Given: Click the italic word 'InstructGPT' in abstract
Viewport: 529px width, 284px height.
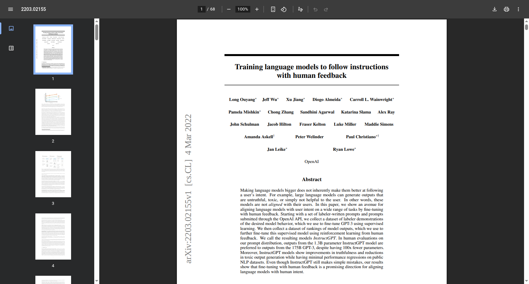Looking at the screenshot, I should point(325,238).
